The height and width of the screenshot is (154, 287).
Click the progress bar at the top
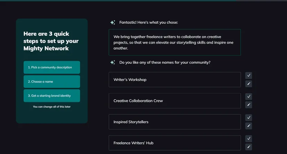pyautogui.click(x=143, y=1)
